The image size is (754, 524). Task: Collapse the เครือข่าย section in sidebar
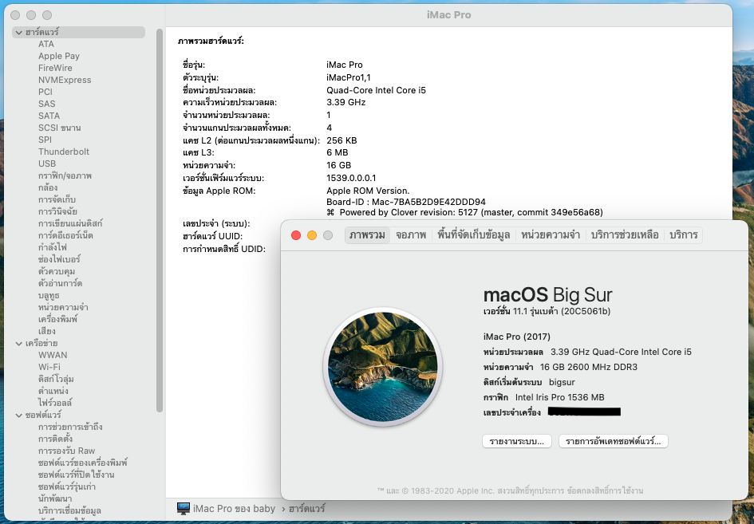click(x=19, y=343)
